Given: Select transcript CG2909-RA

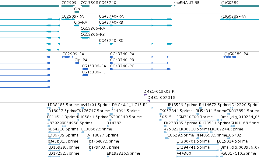Looking at the screenshot, I should tap(72, 16).
